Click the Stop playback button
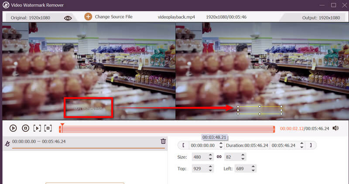This screenshot has width=349, height=184. click(x=25, y=128)
